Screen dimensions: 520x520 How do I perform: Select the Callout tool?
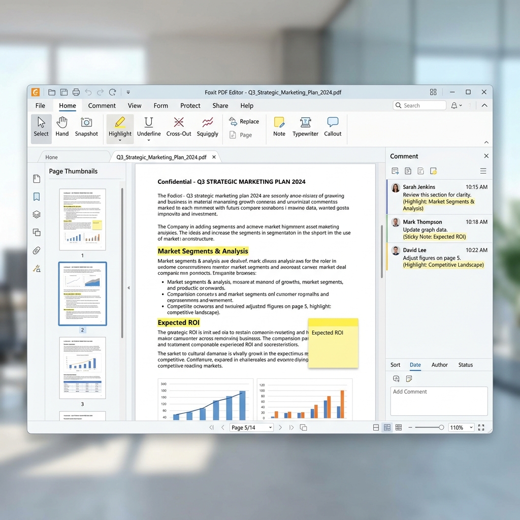(333, 127)
